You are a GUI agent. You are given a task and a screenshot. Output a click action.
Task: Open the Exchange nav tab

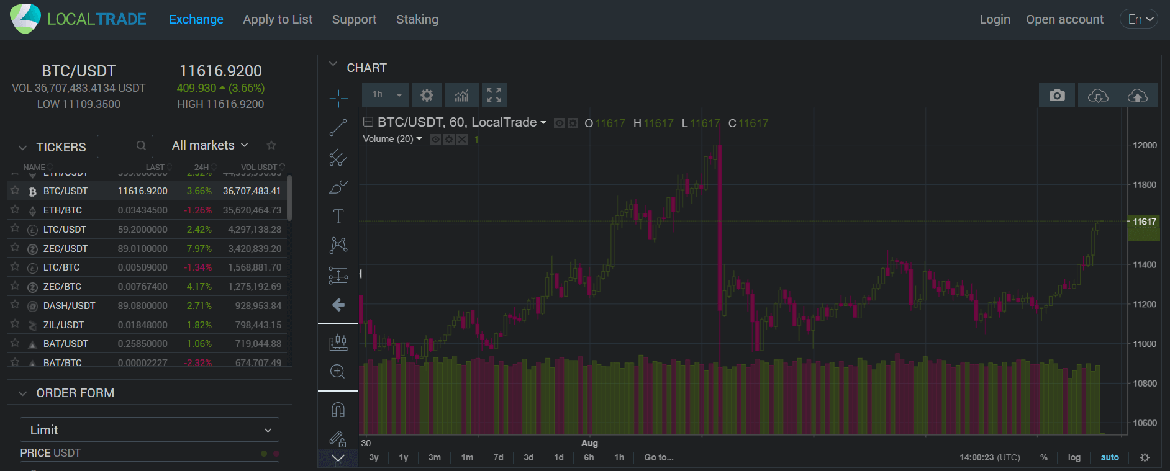[196, 19]
